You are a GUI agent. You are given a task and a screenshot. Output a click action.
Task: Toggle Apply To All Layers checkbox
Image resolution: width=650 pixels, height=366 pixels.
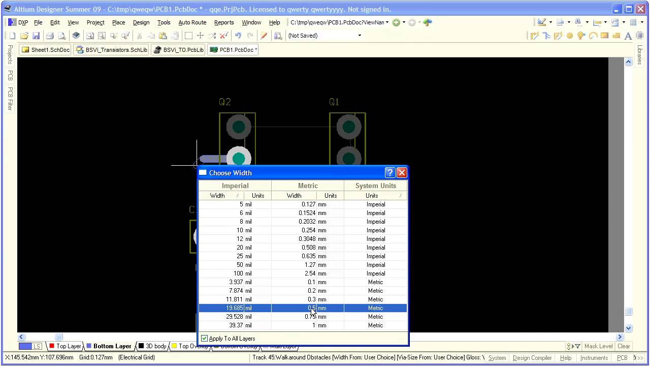click(204, 339)
